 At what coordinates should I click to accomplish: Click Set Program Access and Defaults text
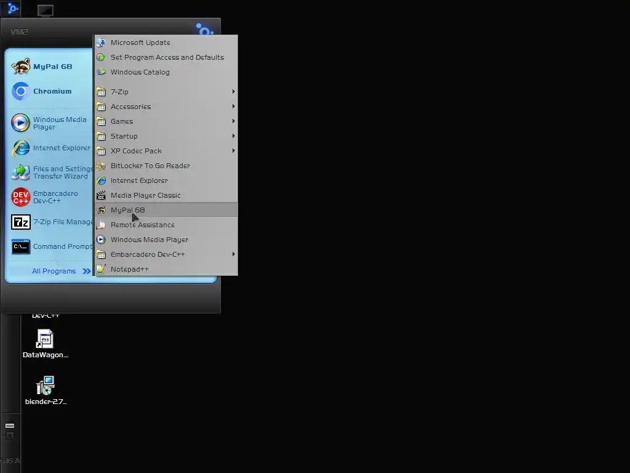click(167, 57)
